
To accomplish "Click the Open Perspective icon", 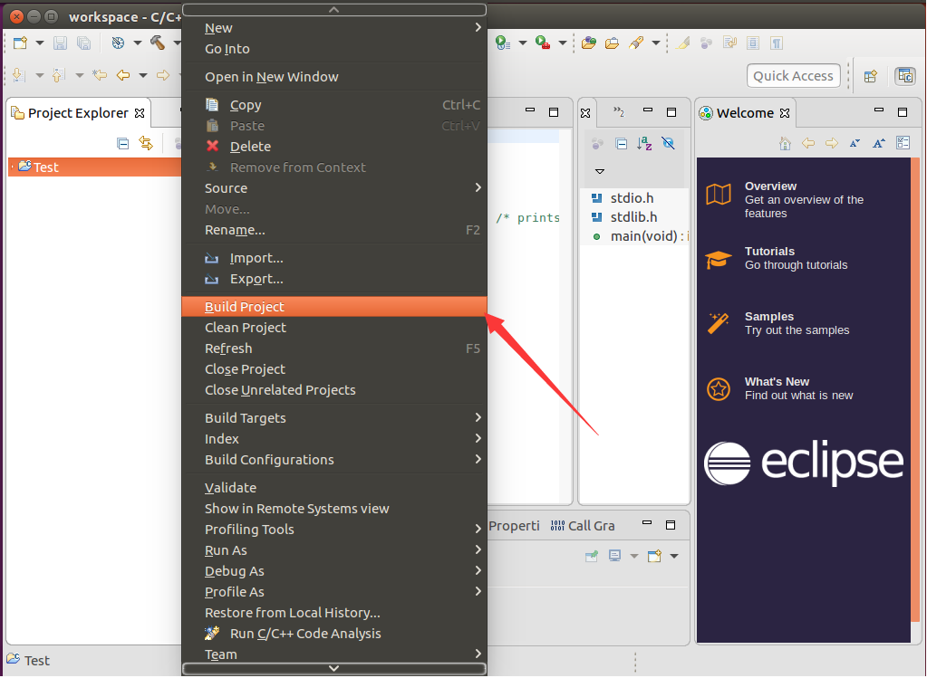I will [870, 76].
